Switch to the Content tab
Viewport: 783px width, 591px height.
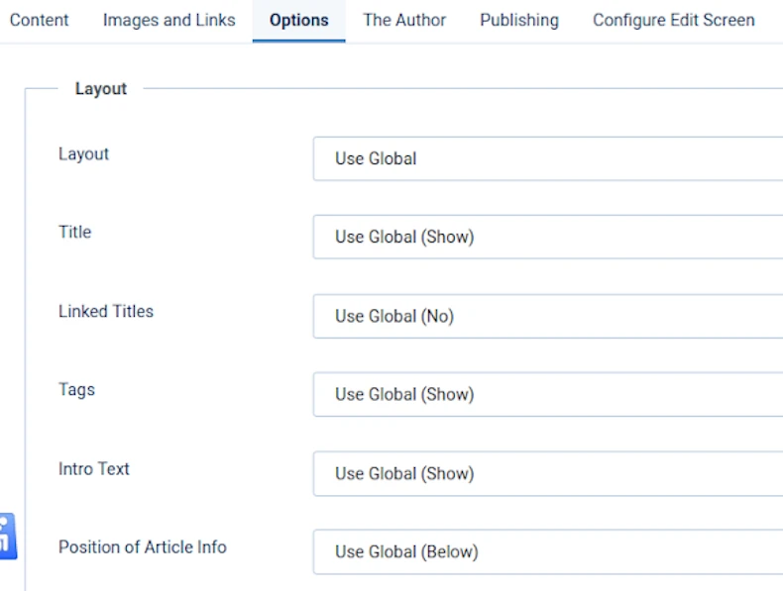pyautogui.click(x=39, y=20)
